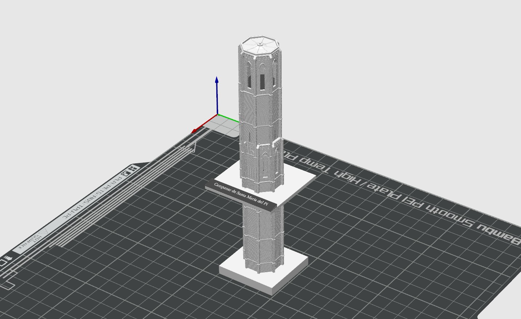Image resolution: width=521 pixels, height=319 pixels.
Task: Click the light gray origin corner pad
Action: point(225,125)
